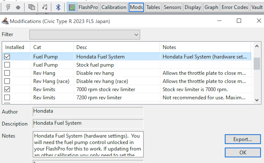Click the round record datalog icon
This screenshot has width=264, height=163.
[18, 7]
